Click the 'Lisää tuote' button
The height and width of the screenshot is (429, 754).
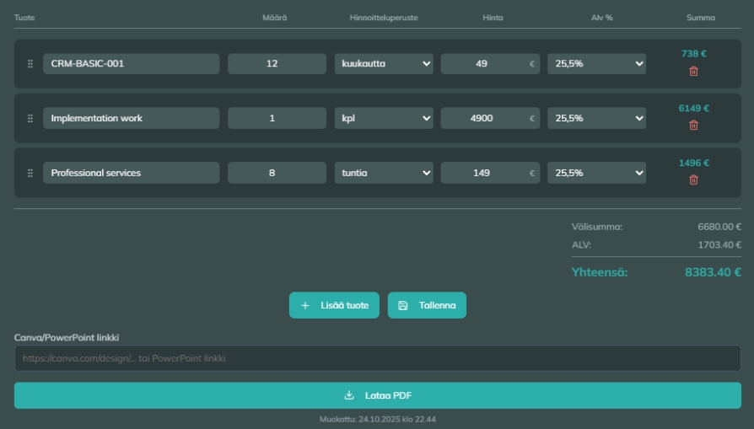(x=334, y=305)
